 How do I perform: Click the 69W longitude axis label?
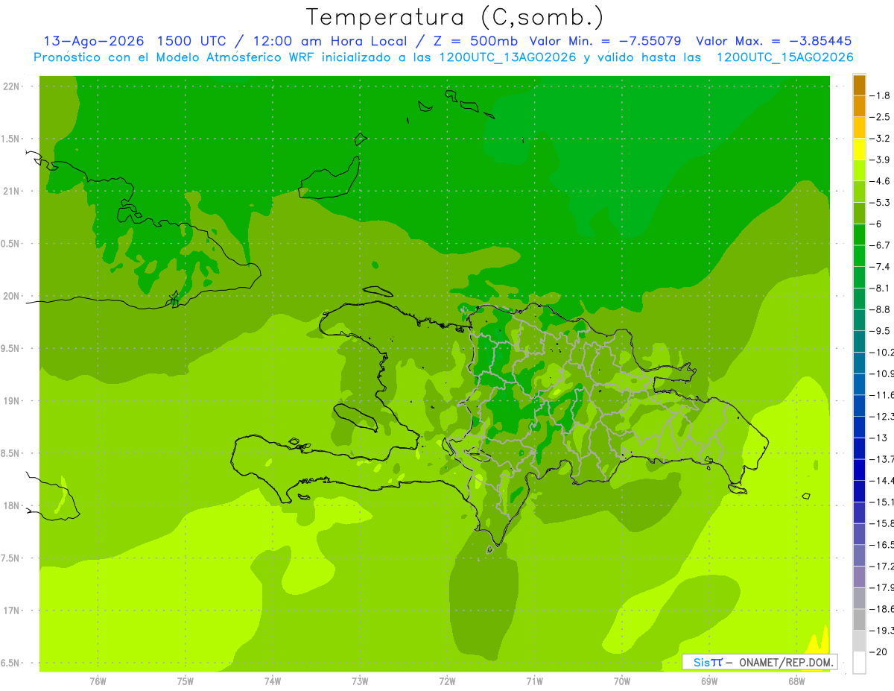(x=709, y=681)
